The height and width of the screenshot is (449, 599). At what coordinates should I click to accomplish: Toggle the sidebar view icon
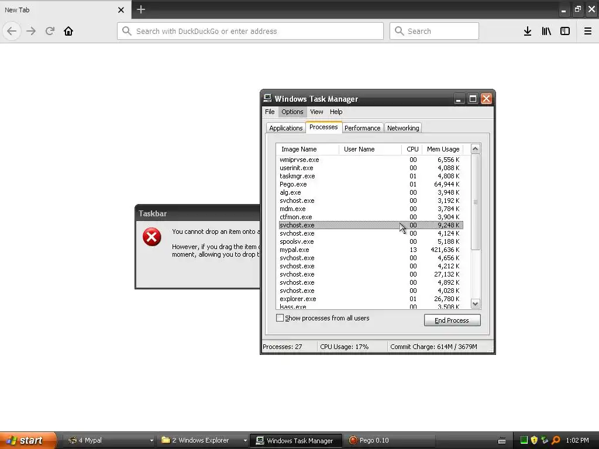[x=565, y=31]
